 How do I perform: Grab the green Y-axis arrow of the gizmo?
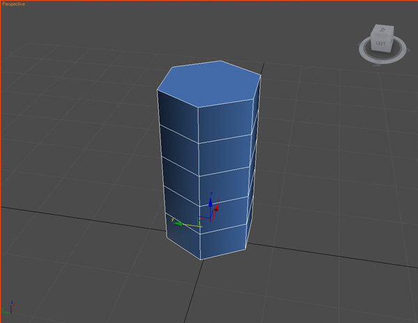point(178,223)
